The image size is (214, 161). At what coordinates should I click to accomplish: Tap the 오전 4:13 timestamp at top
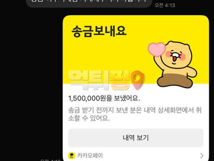tap(165, 5)
